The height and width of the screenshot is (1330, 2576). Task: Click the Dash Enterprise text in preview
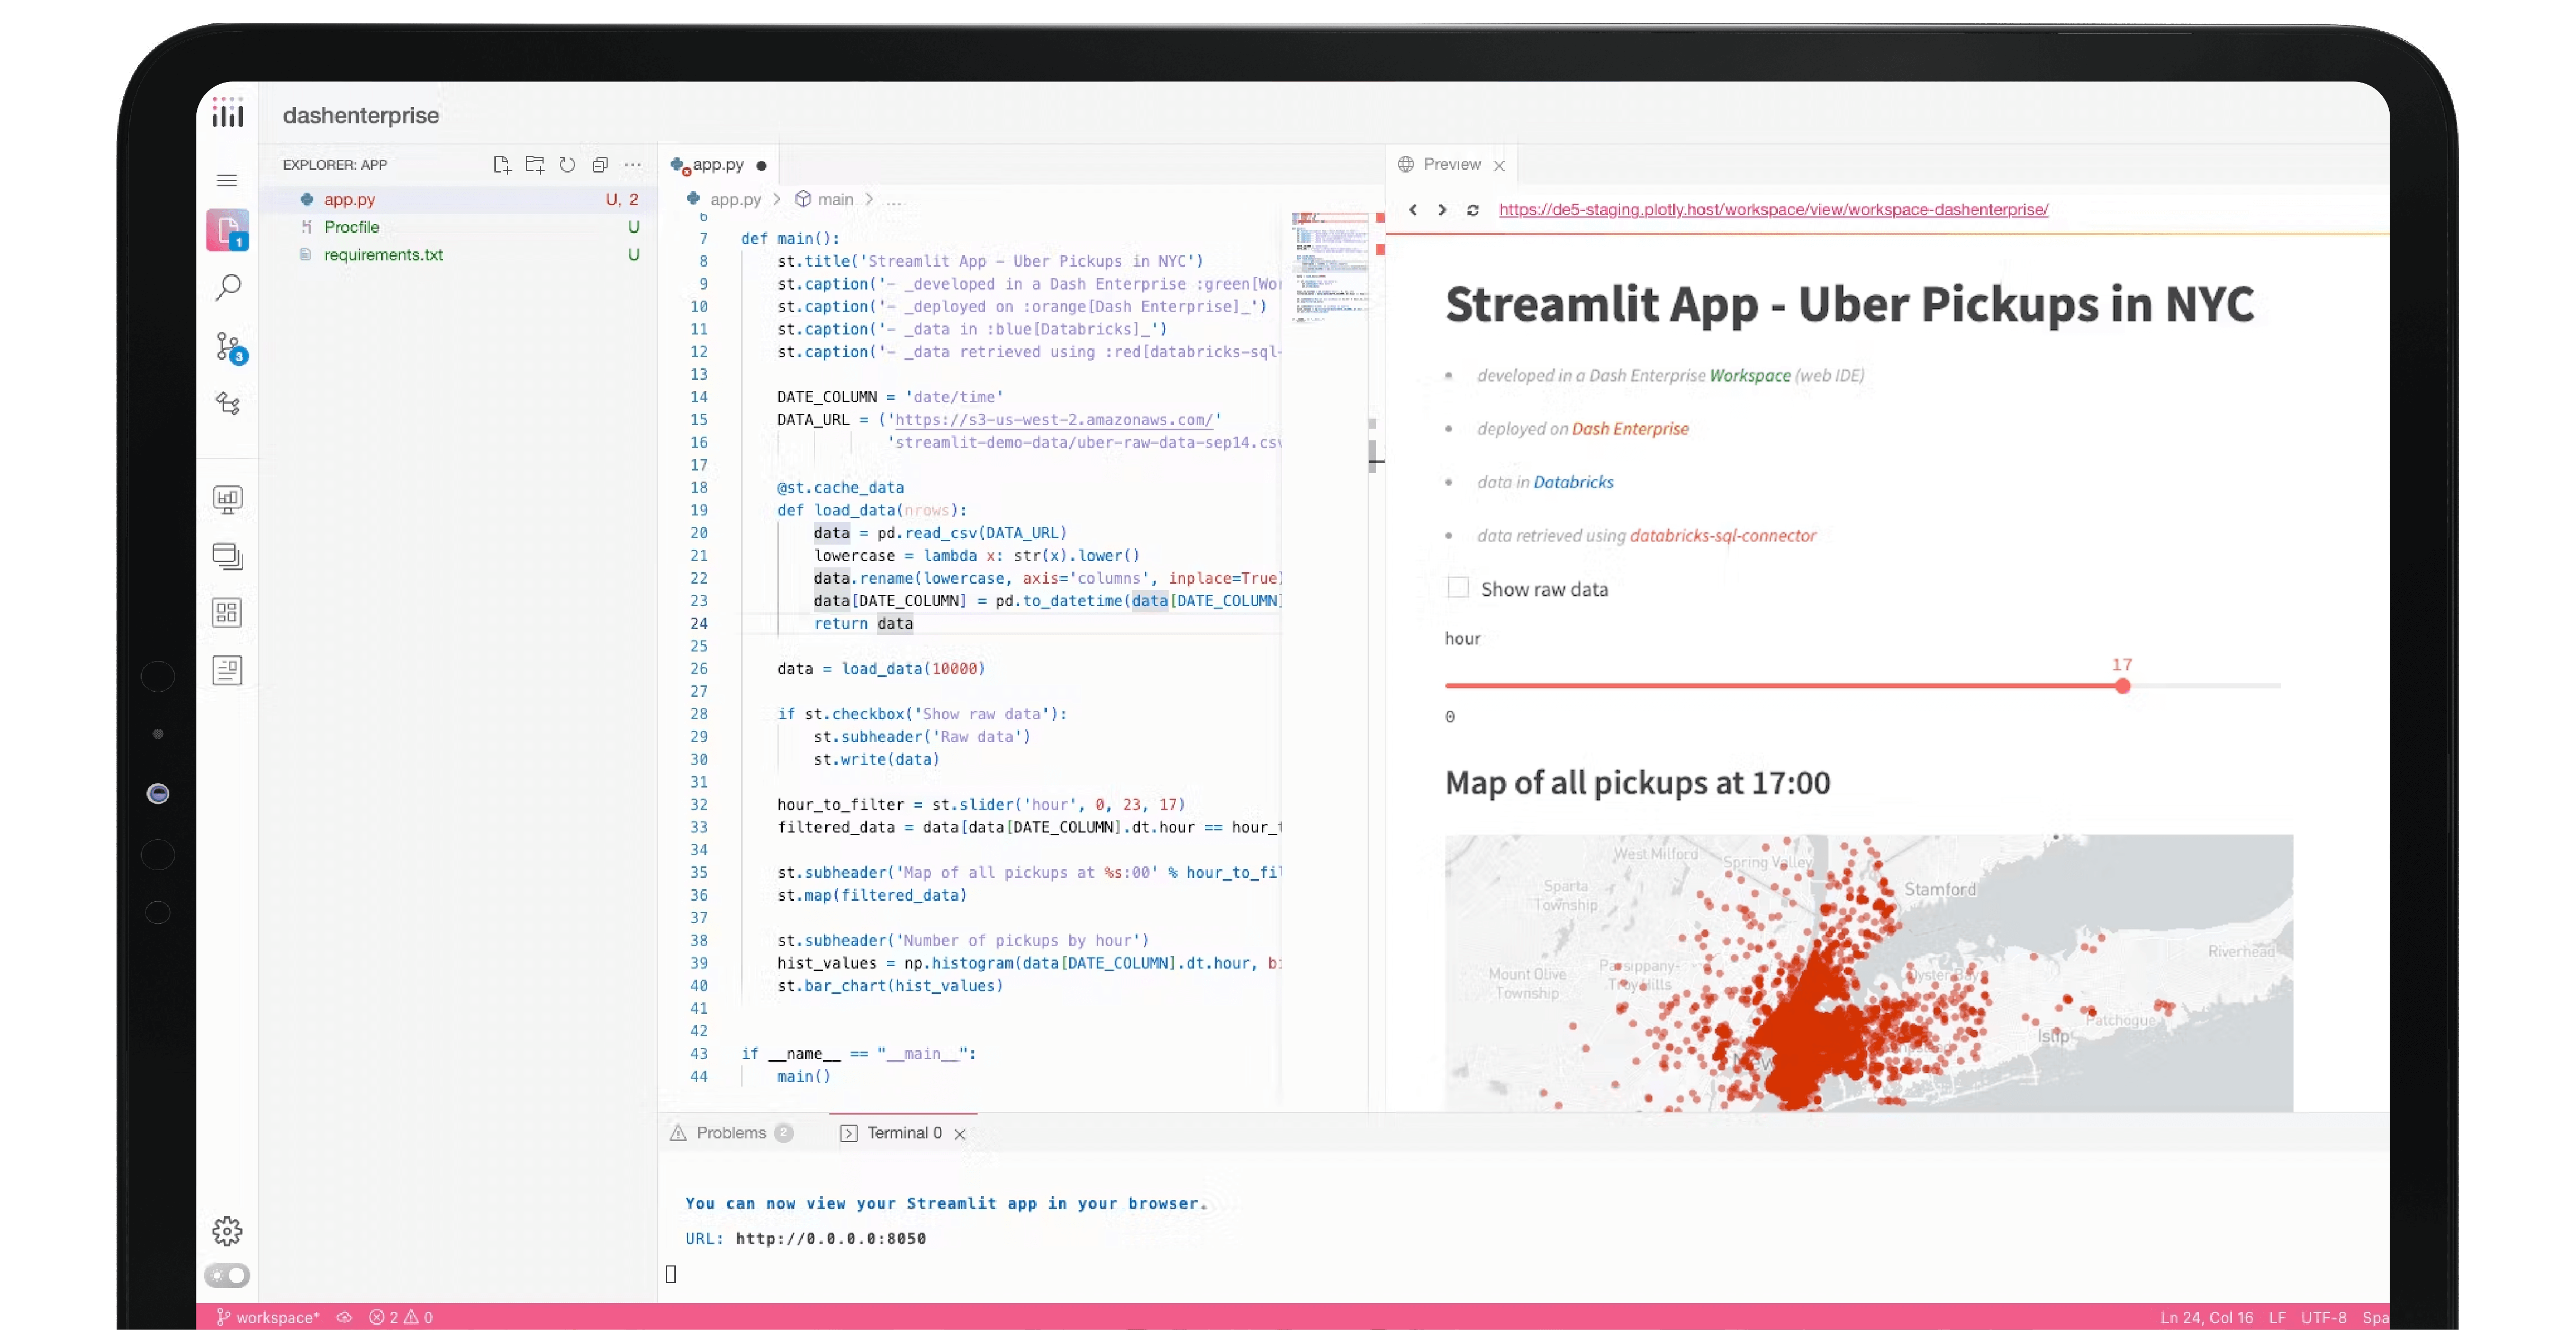[1630, 429]
